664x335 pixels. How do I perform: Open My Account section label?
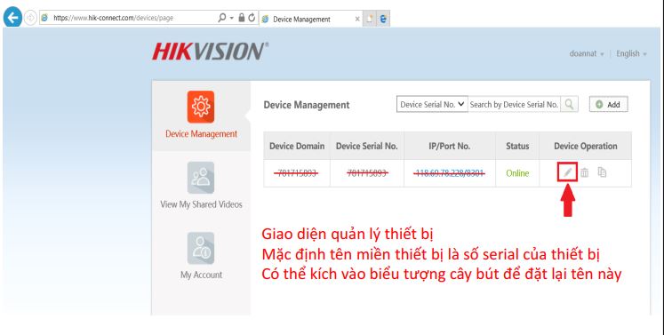tap(201, 275)
